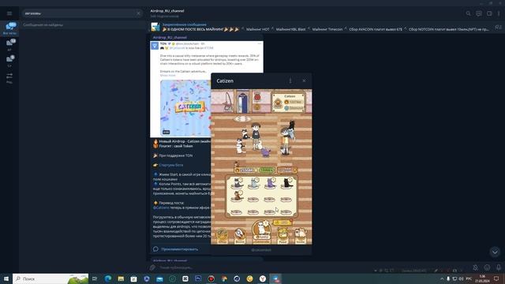
Task: Click the attach file paperclip icon
Action: (x=152, y=267)
